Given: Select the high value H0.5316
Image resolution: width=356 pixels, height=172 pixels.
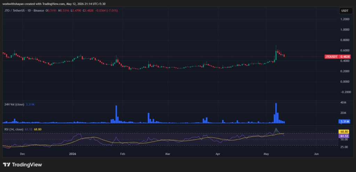Looking at the screenshot, I should [x=64, y=10].
